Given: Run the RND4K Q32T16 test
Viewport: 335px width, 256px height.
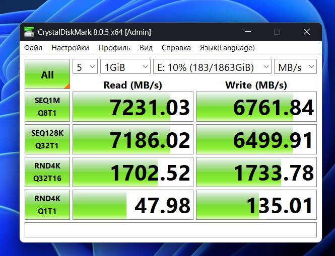Looking at the screenshot, I should tap(47, 172).
